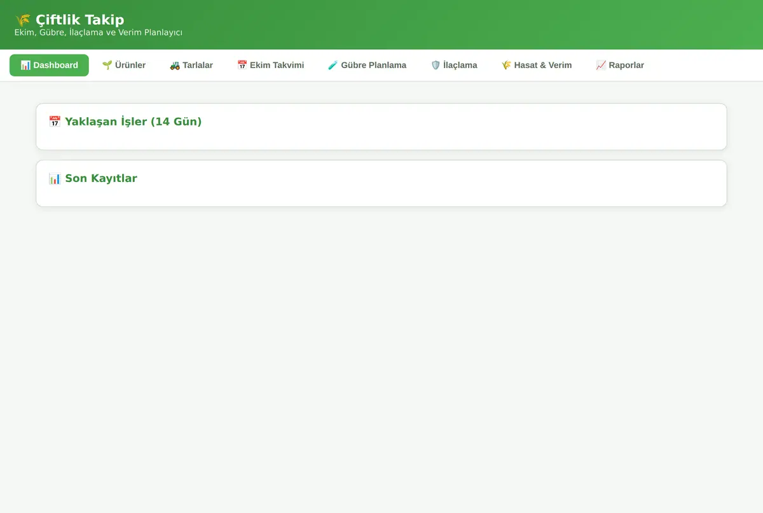This screenshot has height=513, width=763.
Task: Click the test tube icon on Gübre Planlama
Action: [333, 65]
